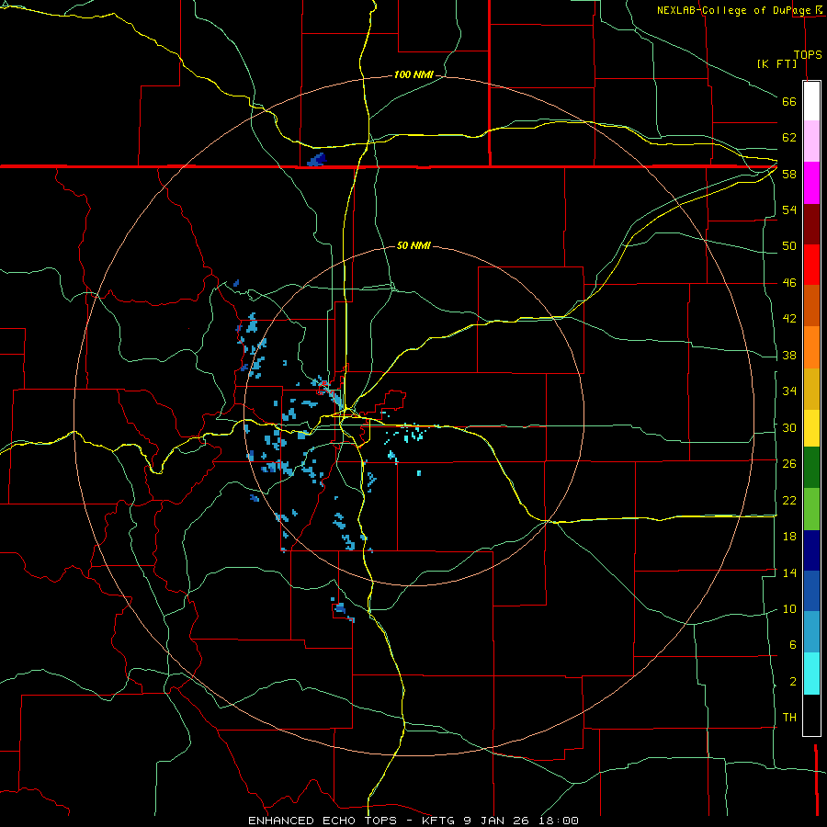Click the "46" legend value

789,283
